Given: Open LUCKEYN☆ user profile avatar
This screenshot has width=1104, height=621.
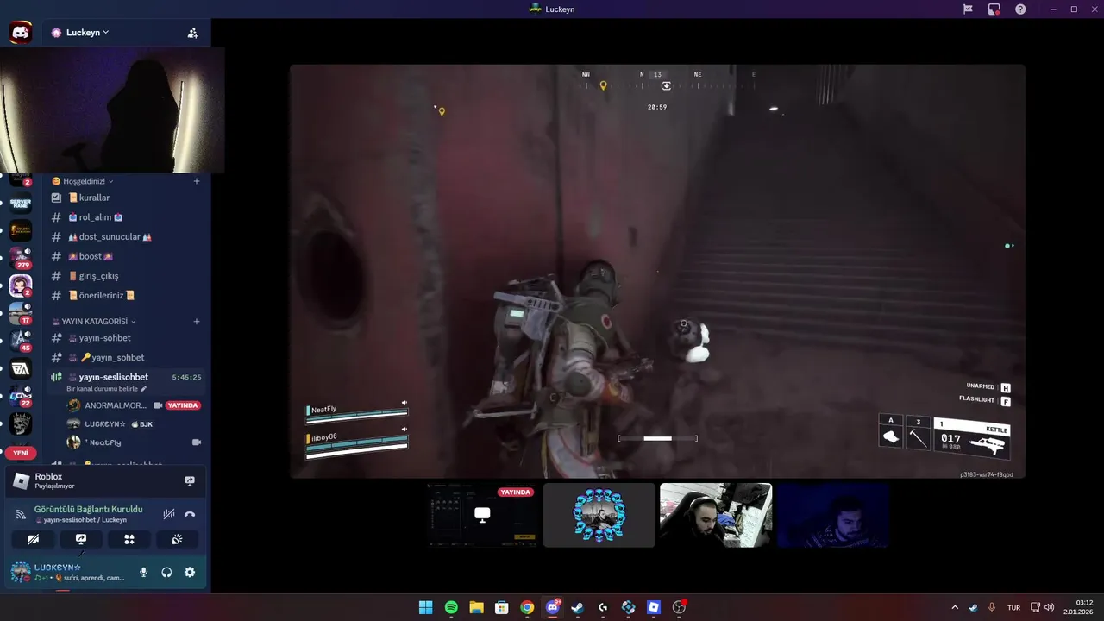Looking at the screenshot, I should click(x=21, y=571).
